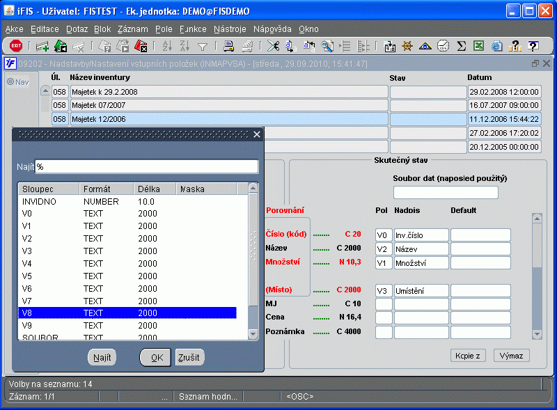Screen dimensions: 557x410
Task: Click the Sigma sum icon
Action: click(461, 46)
